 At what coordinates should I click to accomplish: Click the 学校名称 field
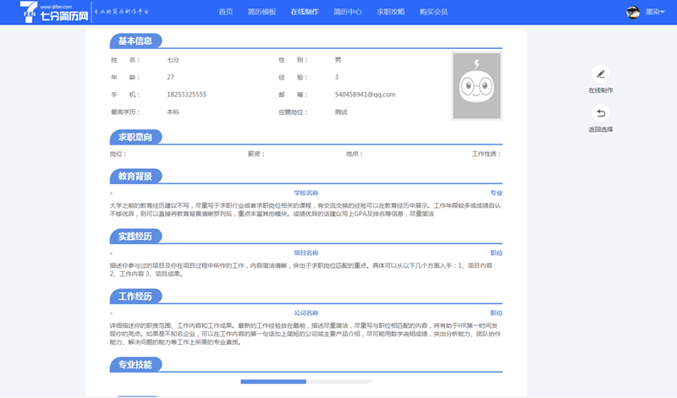pos(306,194)
